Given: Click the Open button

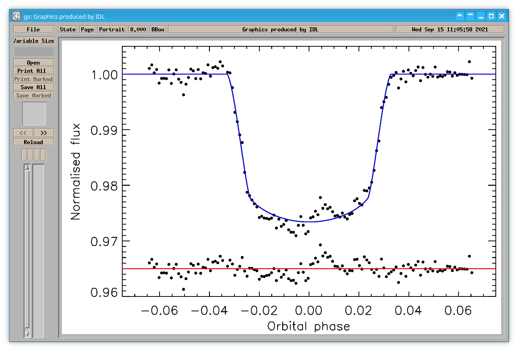Looking at the screenshot, I should 34,62.
